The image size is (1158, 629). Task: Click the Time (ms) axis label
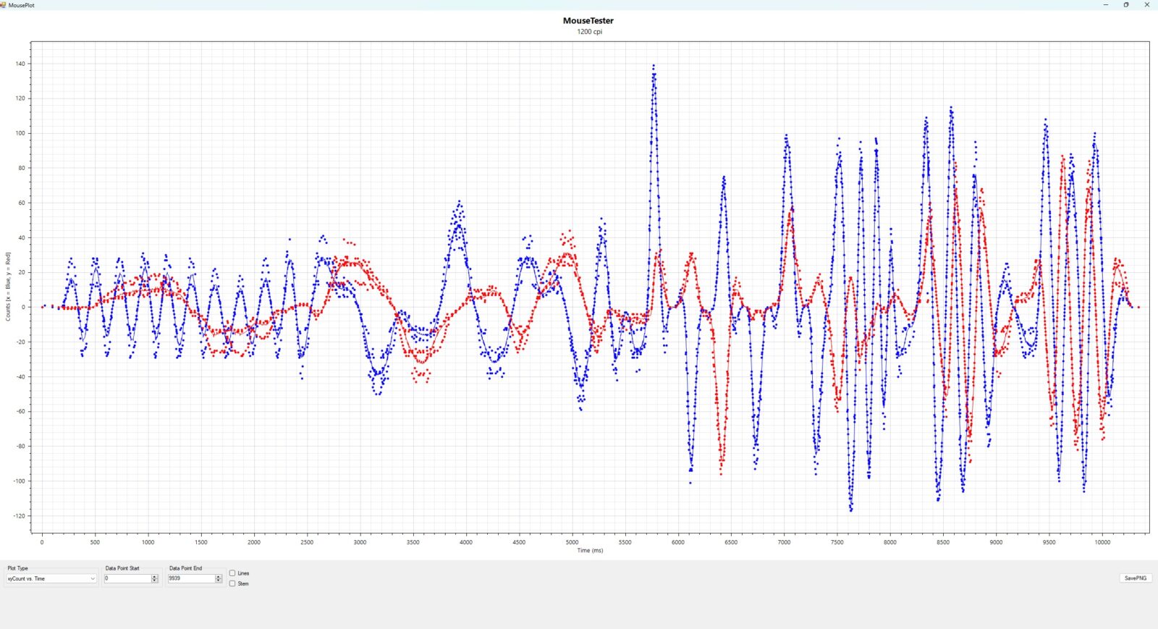coord(590,551)
